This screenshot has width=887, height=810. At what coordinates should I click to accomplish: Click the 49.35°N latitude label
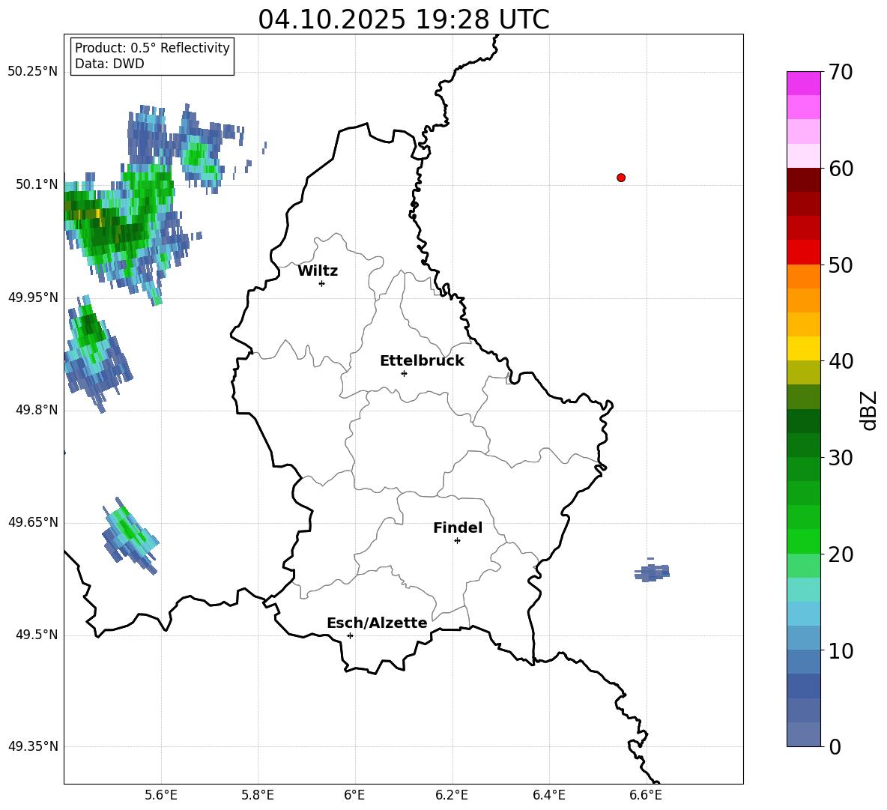(32, 746)
